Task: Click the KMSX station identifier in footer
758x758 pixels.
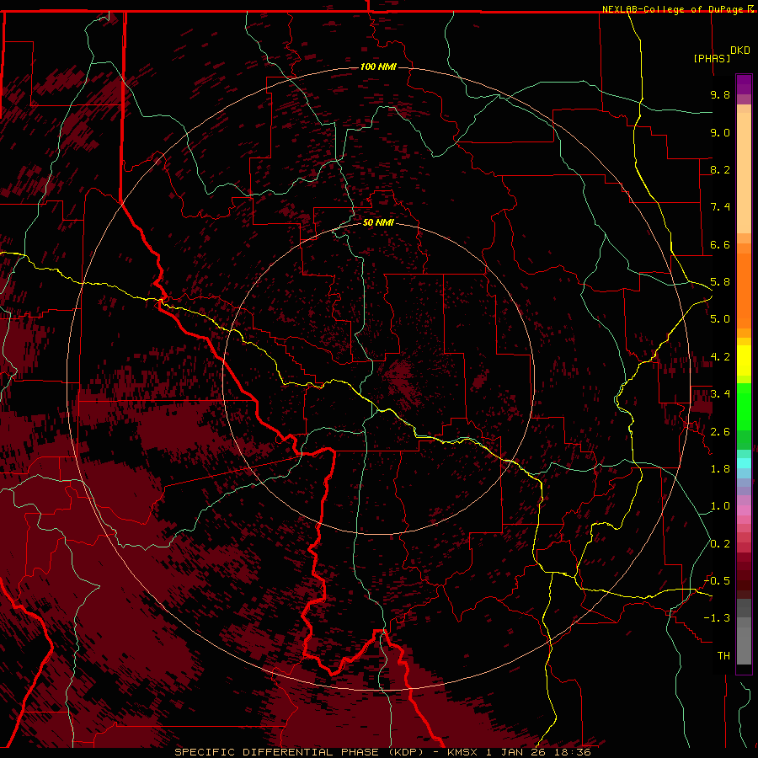Action: coord(464,752)
